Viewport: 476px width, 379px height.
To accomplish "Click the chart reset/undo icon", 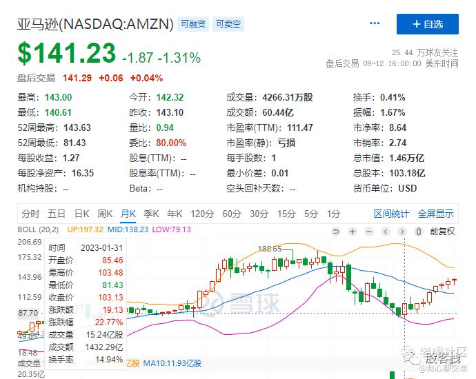I will [x=336, y=232].
